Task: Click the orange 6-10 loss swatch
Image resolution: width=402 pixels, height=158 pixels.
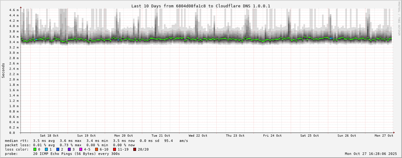Action: click(96, 149)
